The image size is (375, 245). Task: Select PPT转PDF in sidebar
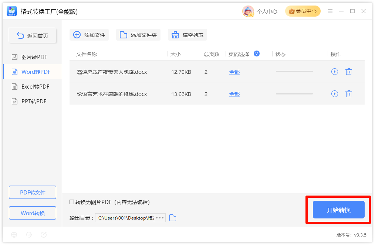33,101
